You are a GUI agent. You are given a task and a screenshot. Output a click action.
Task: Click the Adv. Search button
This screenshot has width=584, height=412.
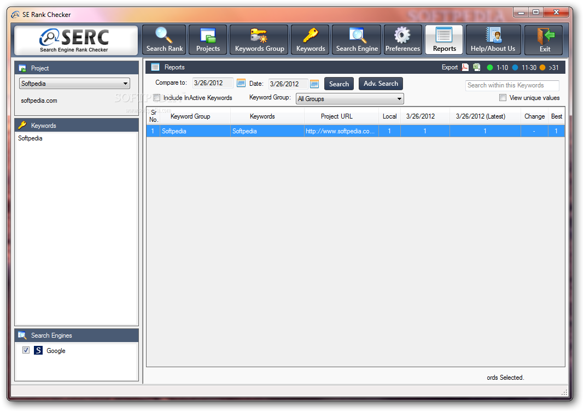tap(381, 84)
